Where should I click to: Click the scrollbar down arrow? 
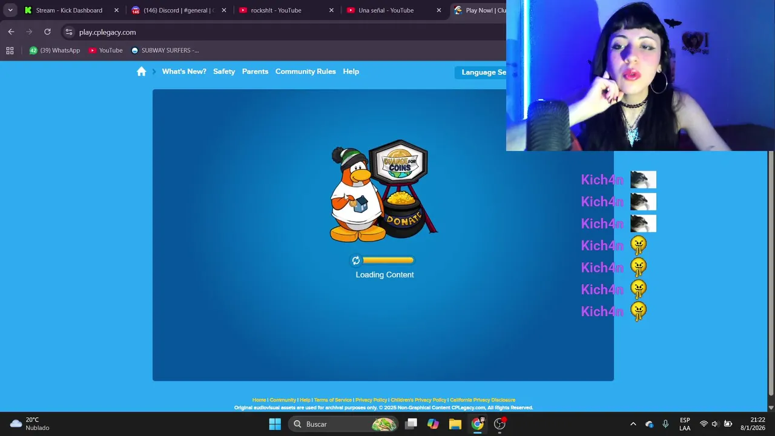pos(771,408)
